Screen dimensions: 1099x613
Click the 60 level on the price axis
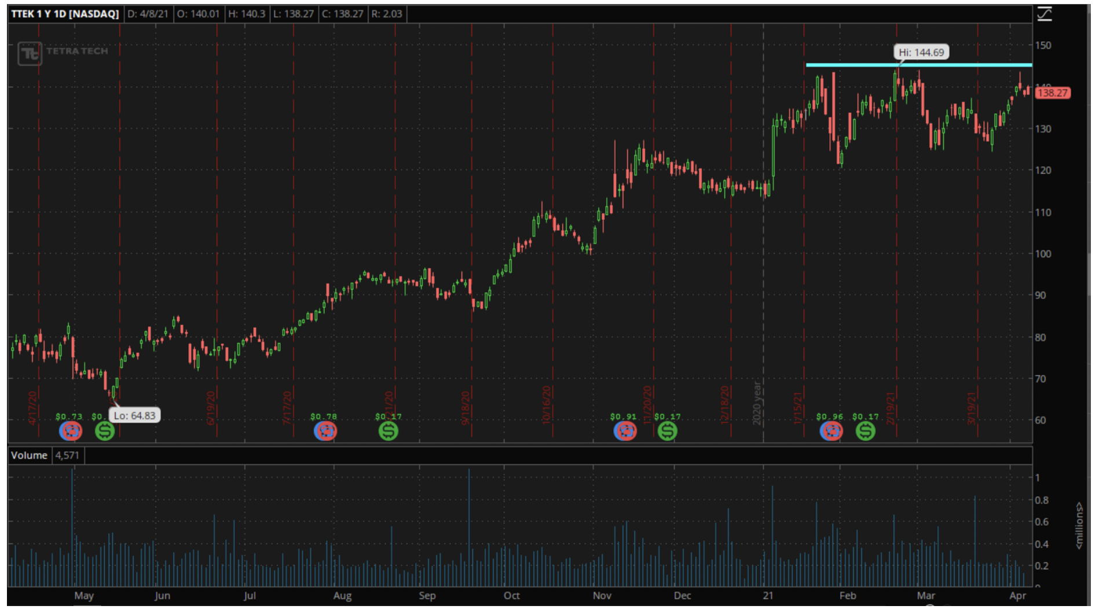[x=1041, y=420]
